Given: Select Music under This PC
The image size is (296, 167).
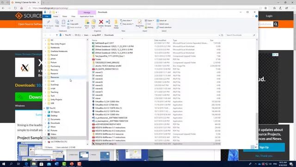Looking at the screenshot, I should coord(53,127).
